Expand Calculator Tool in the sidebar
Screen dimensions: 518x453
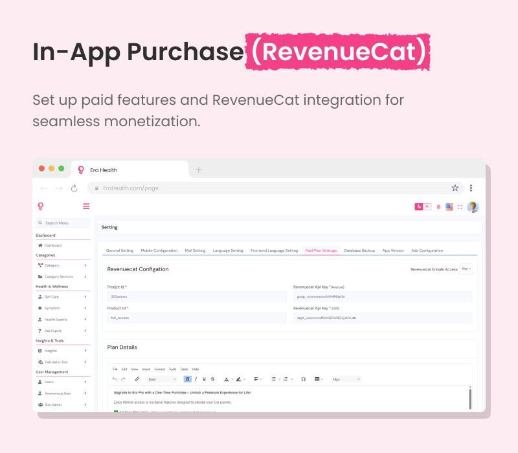(63, 362)
